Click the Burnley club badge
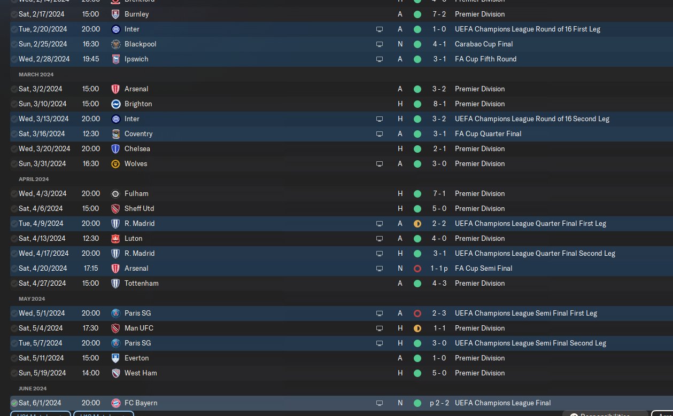 (115, 14)
